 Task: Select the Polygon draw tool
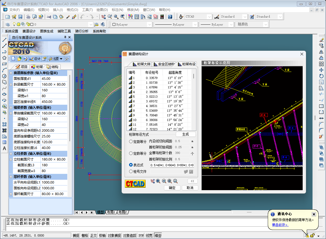(4, 58)
